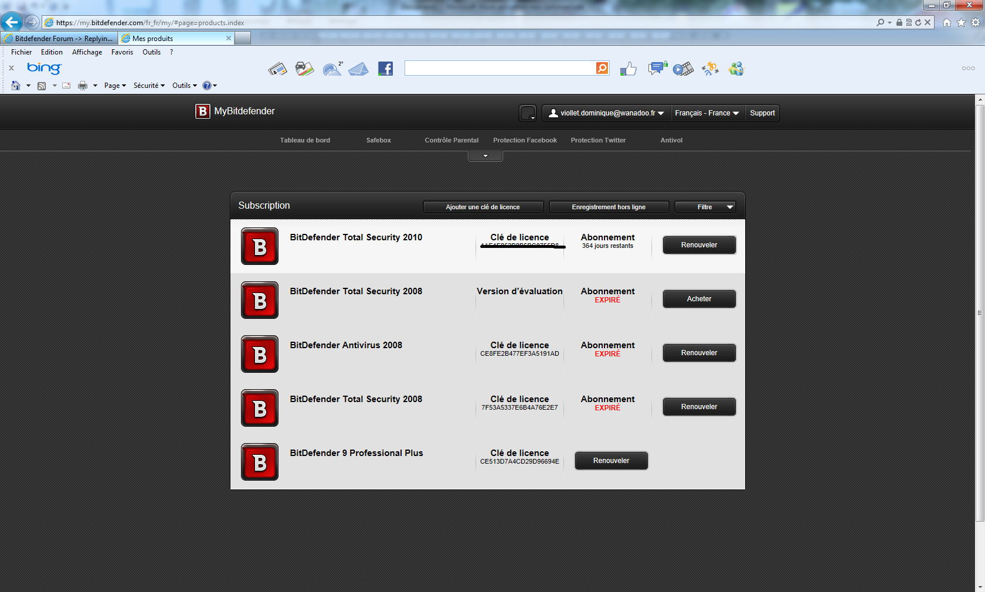Click the Support button
This screenshot has width=985, height=592.
click(762, 113)
